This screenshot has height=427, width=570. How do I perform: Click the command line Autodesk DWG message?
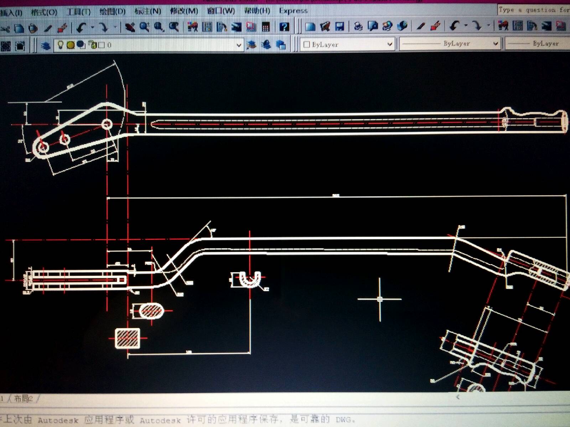tap(178, 420)
